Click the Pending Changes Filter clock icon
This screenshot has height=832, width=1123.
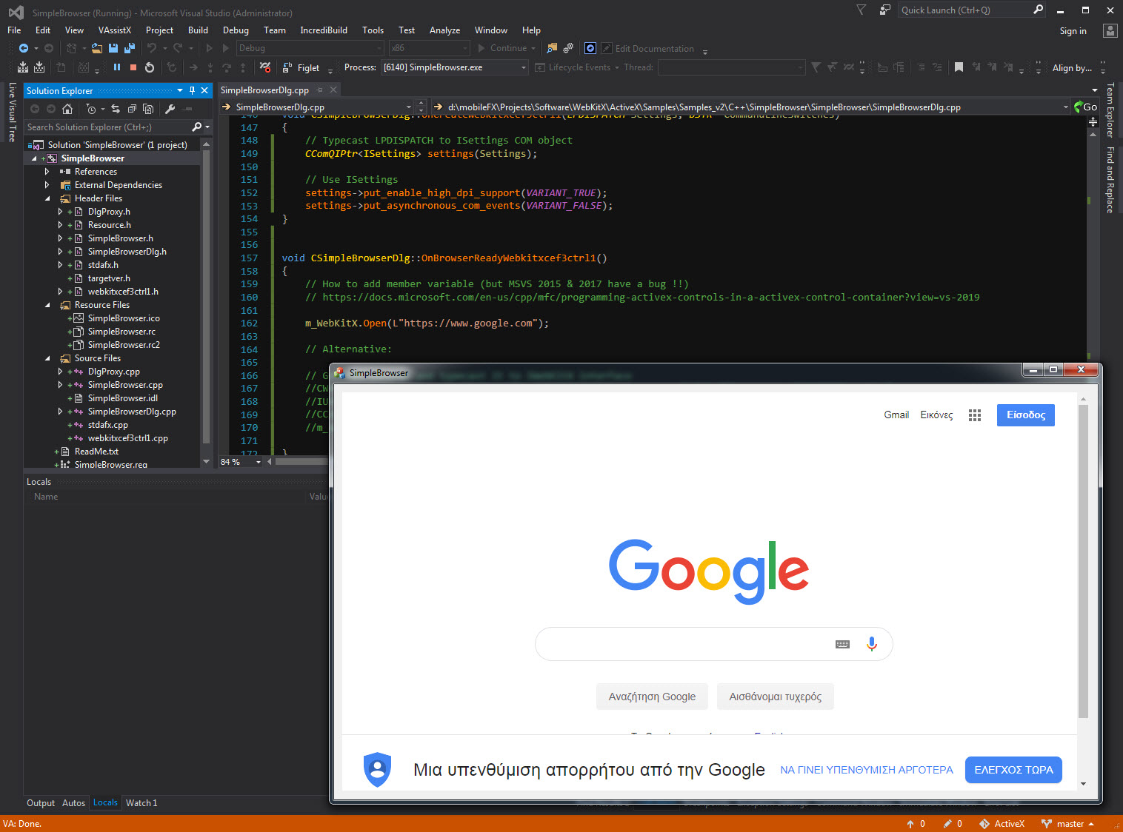(91, 109)
